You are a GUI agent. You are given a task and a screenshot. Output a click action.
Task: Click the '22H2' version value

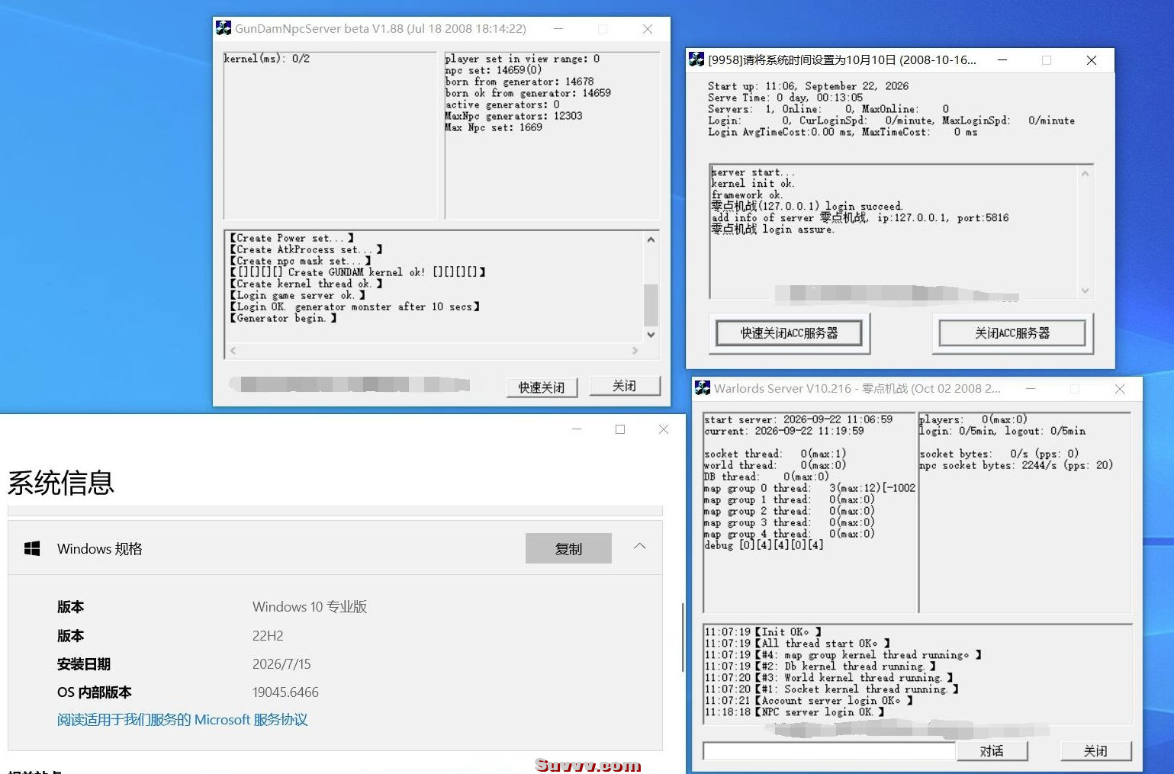[x=268, y=636]
